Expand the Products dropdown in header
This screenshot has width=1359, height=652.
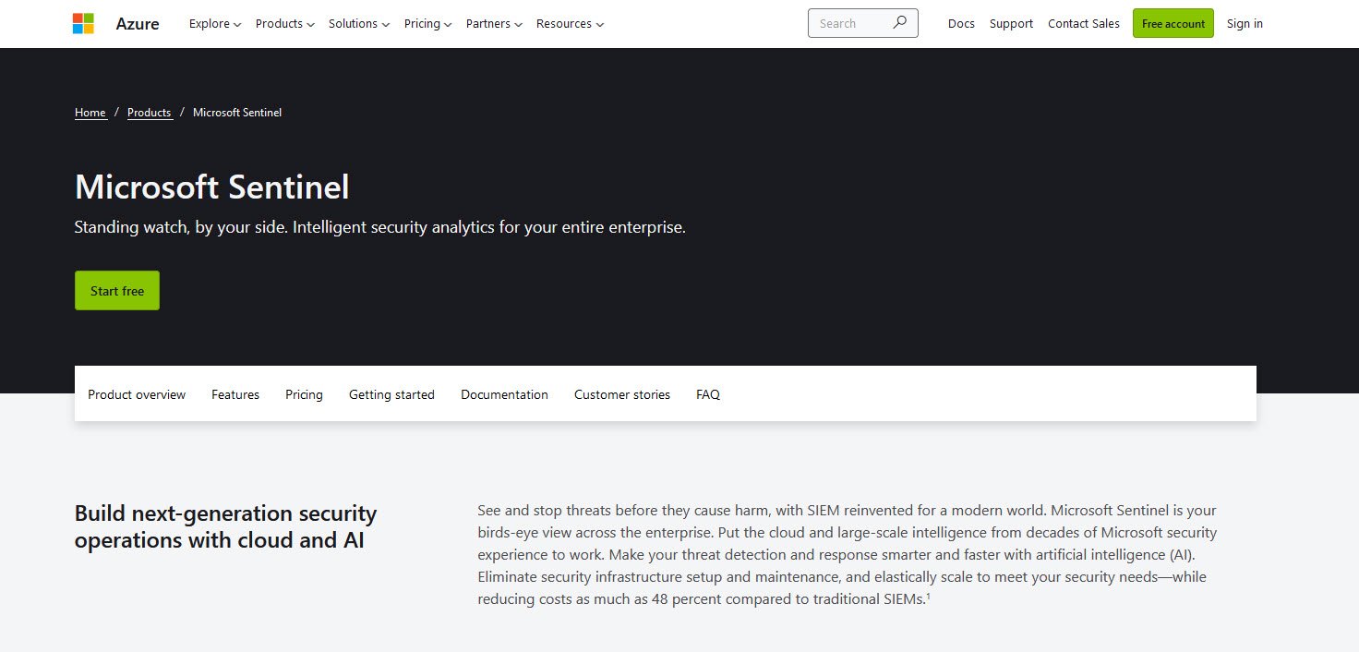pos(285,24)
